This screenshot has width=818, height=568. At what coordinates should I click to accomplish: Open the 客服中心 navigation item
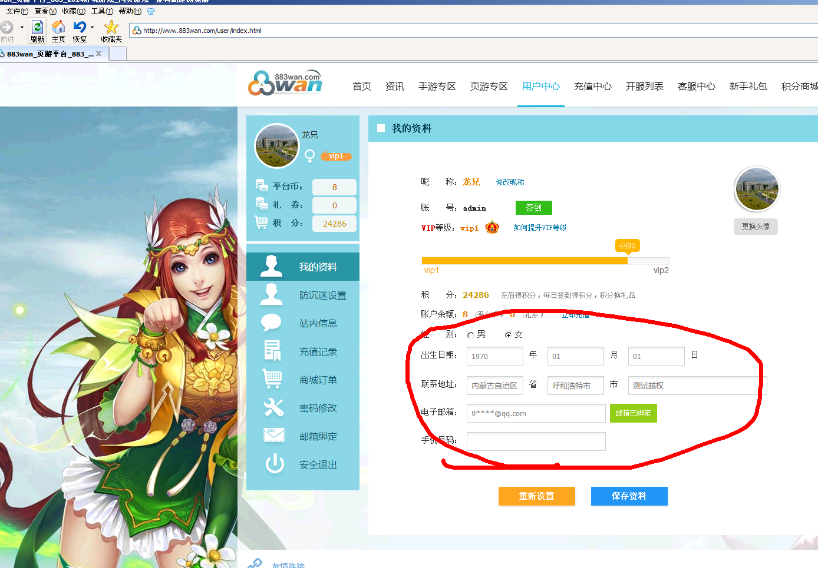point(697,87)
